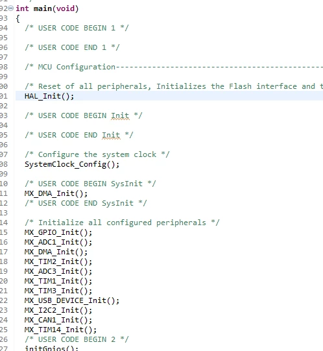Screen dimensions: 323x351
Task: Click the initGpios() call line
Action: pyautogui.click(x=51, y=348)
